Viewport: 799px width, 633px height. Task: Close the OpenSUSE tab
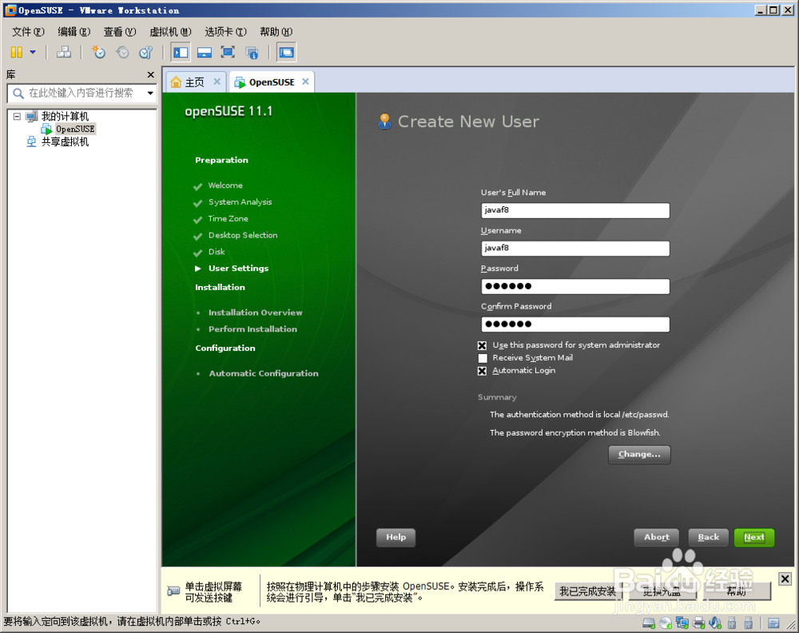click(x=305, y=82)
